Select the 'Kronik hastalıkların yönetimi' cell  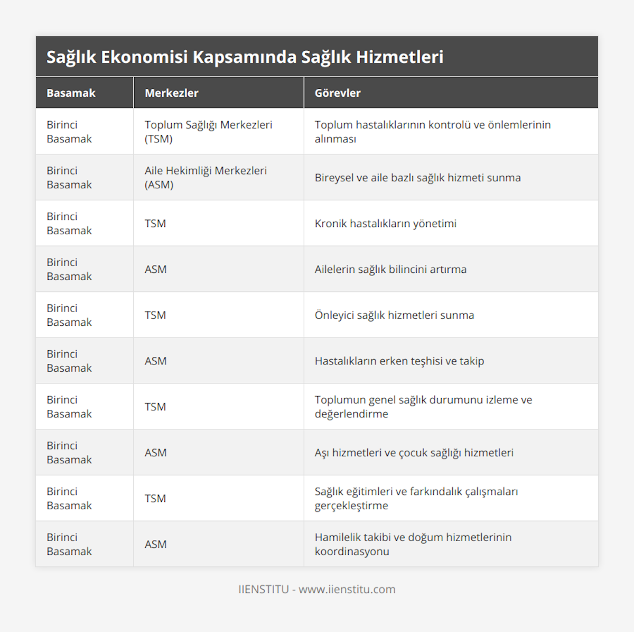385,223
